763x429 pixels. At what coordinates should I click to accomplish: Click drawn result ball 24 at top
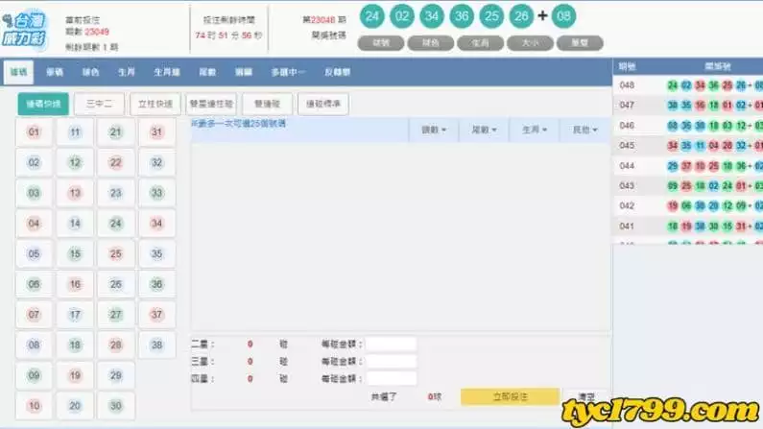tap(371, 16)
